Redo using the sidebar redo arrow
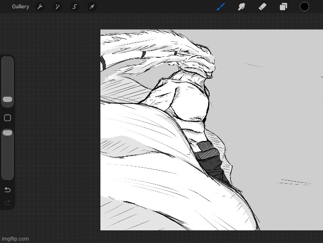 [x=7, y=202]
